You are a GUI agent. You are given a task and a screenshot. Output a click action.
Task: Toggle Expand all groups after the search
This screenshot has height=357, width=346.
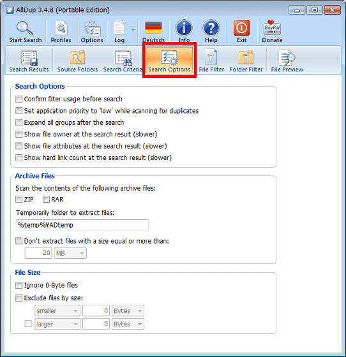(19, 122)
